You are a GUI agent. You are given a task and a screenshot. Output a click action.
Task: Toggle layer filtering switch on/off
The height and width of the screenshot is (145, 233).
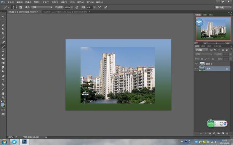[231, 50]
